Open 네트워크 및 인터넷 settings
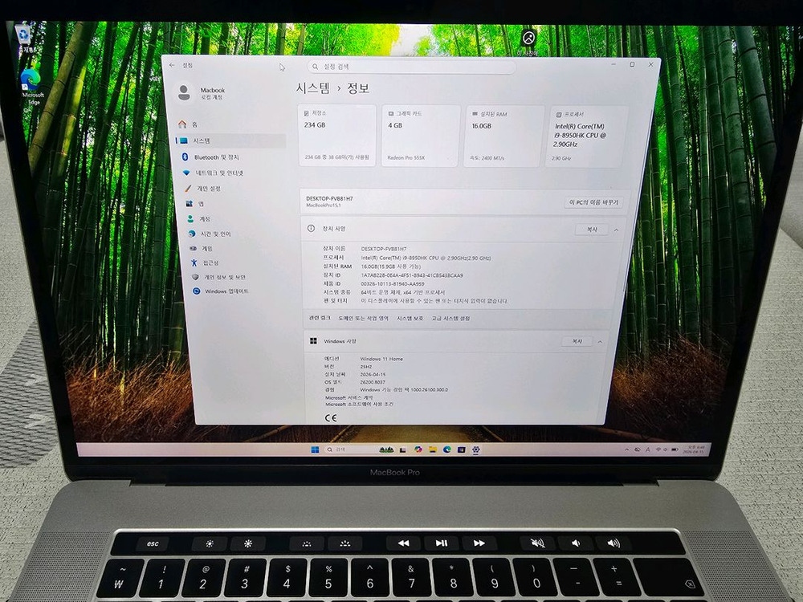The height and width of the screenshot is (602, 803). pyautogui.click(x=218, y=173)
